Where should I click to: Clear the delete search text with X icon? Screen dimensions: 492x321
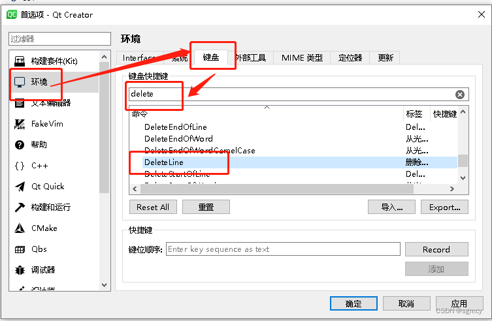[460, 95]
